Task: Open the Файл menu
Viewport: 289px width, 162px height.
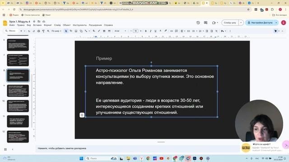Action: click(12, 25)
